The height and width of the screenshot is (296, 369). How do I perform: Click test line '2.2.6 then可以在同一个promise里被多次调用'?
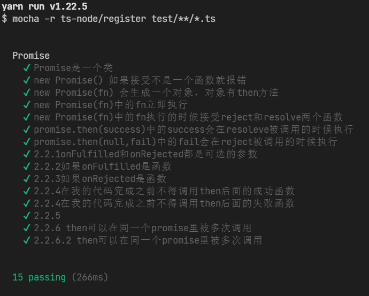tap(143, 228)
